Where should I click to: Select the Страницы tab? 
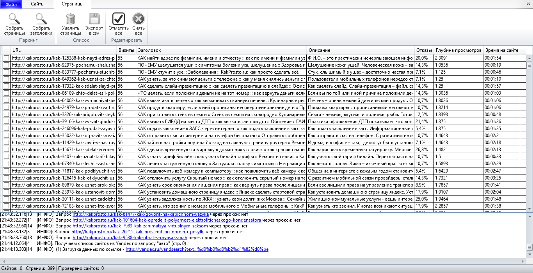tap(73, 4)
